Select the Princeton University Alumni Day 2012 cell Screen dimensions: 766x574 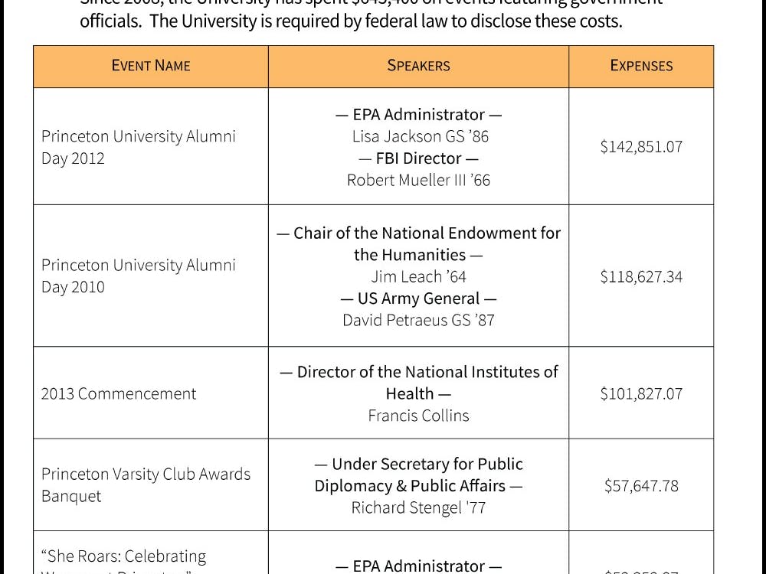click(x=138, y=147)
